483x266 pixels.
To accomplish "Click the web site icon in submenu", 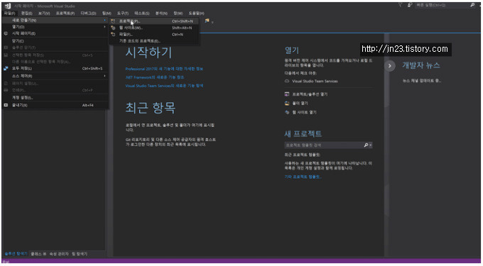I will pos(113,28).
